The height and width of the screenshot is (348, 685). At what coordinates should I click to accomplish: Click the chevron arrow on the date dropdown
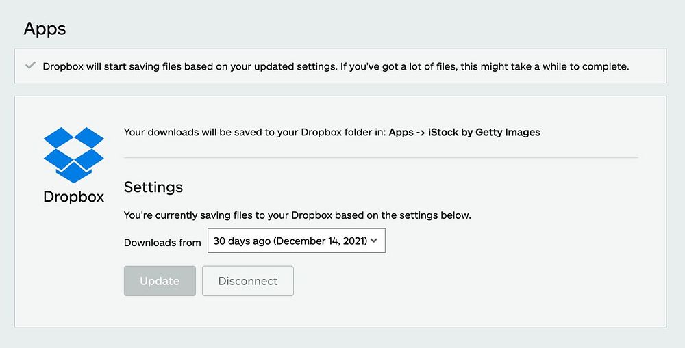pyautogui.click(x=374, y=241)
